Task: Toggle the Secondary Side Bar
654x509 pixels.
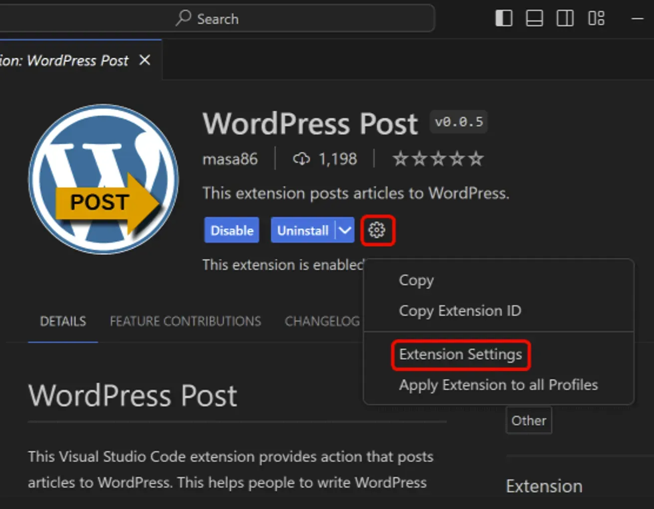Action: [565, 18]
